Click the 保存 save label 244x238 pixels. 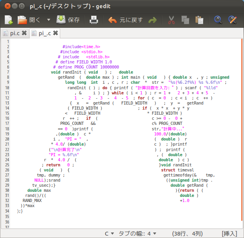pos(74,20)
